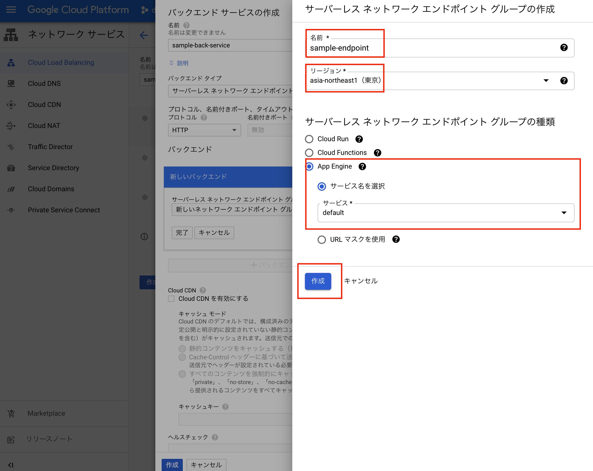Viewport: 593px width, 471px height.
Task: Click the Cloud Functions help question mark
Action: click(377, 153)
